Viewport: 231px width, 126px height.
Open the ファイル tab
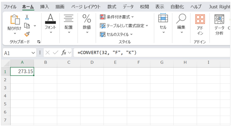click(10, 7)
